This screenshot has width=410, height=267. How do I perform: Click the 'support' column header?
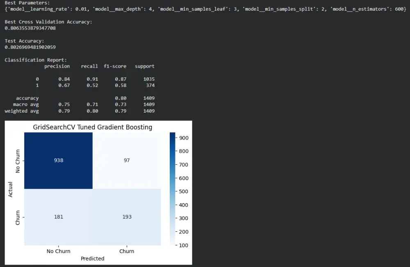(145, 66)
